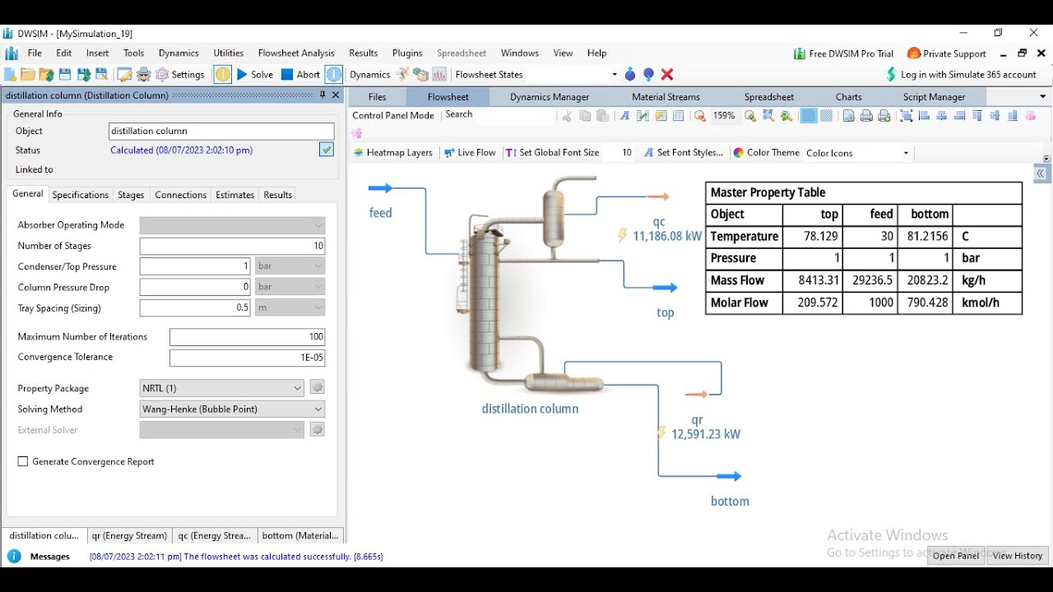Click the running-figure dynamics integrator icon

click(x=402, y=75)
